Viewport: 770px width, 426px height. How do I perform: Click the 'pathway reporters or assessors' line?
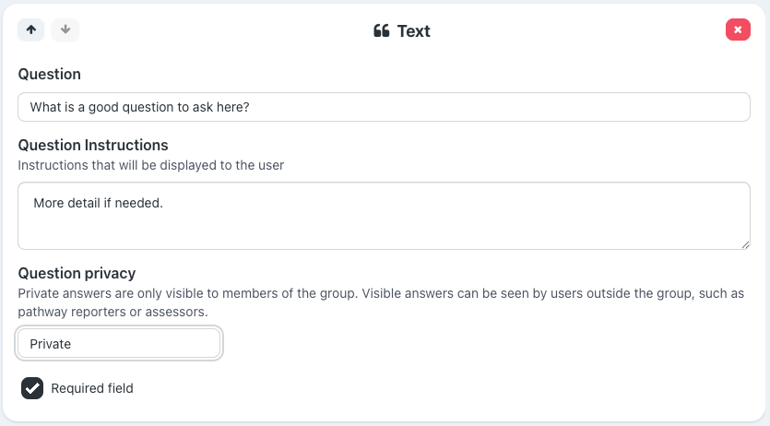pyautogui.click(x=113, y=312)
